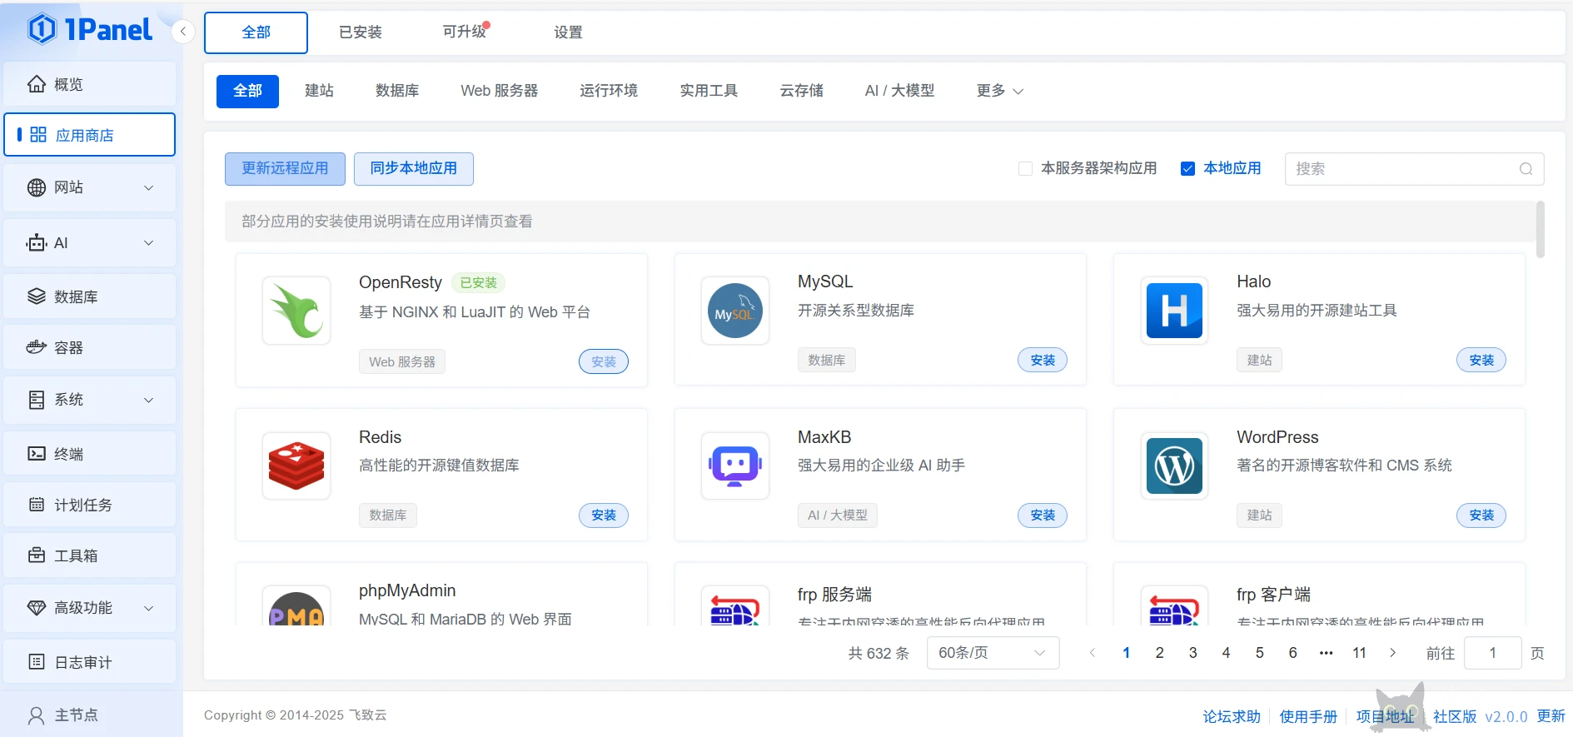Image resolution: width=1573 pixels, height=737 pixels.
Task: Go to page 2 of results
Action: point(1159,653)
